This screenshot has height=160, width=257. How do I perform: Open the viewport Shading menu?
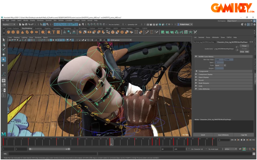pos(17,37)
